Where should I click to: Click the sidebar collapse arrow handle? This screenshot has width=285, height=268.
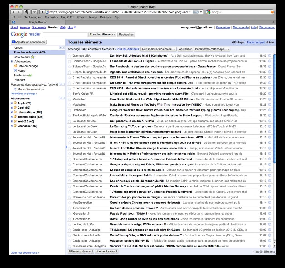[66, 147]
